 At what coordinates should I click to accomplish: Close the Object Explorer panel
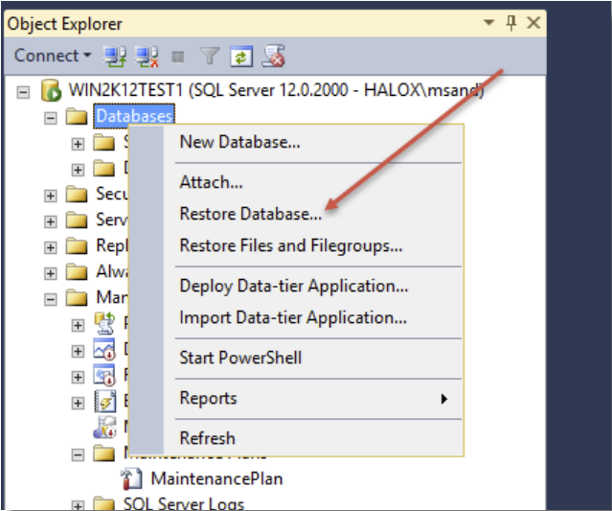(533, 22)
